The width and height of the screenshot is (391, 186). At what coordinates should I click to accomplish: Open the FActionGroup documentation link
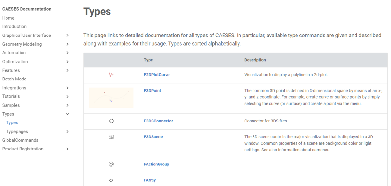(156, 164)
